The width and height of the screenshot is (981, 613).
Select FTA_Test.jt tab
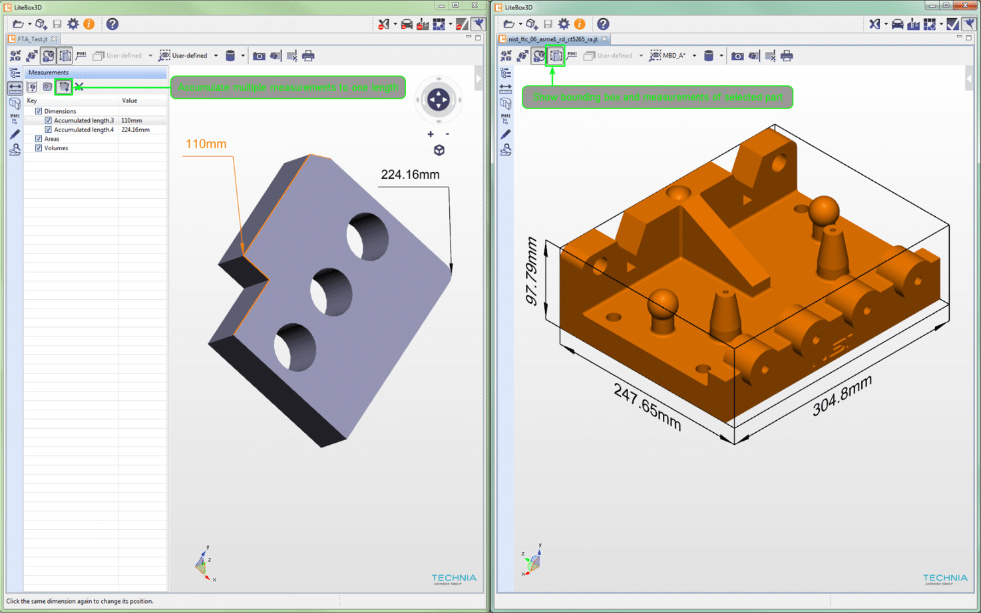pos(32,39)
